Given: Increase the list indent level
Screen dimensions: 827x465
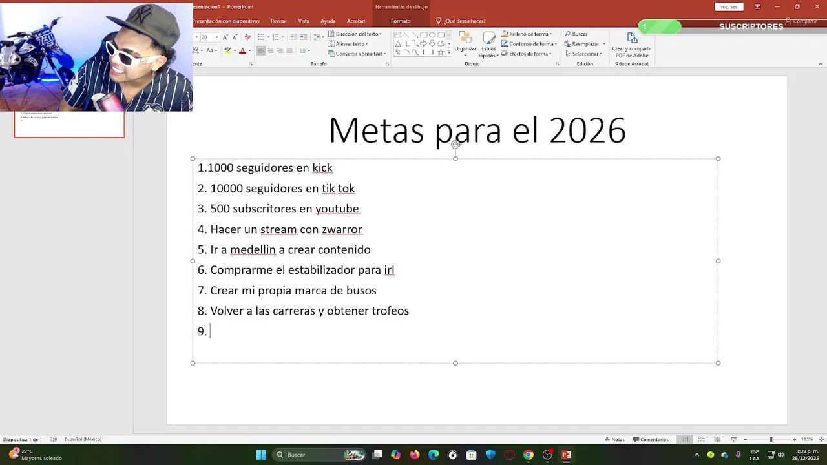Looking at the screenshot, I should [303, 37].
